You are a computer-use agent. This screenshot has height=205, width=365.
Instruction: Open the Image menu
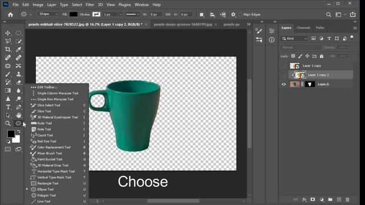(38, 5)
